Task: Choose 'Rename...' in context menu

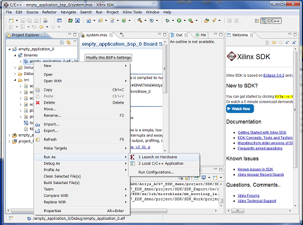Action: (x=82, y=115)
